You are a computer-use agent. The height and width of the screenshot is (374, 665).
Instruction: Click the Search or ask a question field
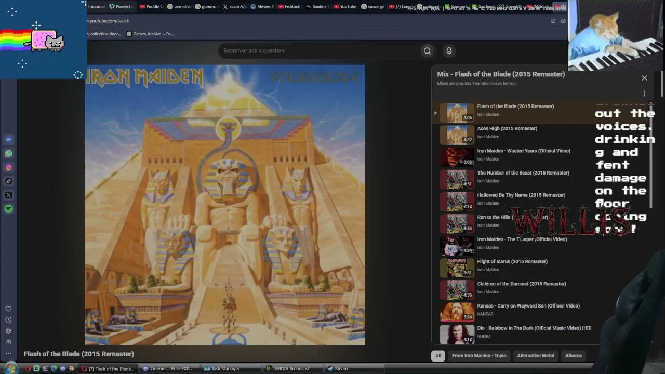[319, 50]
